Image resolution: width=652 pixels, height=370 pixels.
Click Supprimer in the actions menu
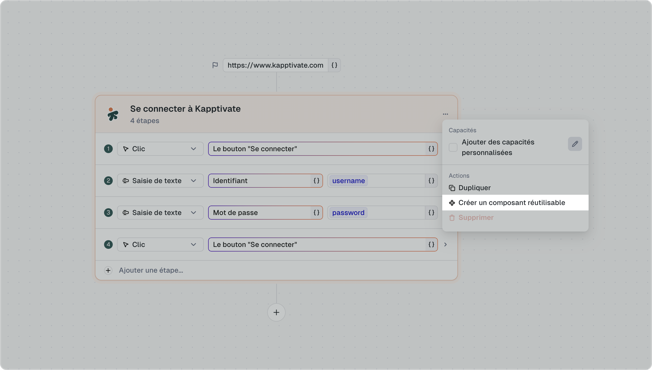476,217
